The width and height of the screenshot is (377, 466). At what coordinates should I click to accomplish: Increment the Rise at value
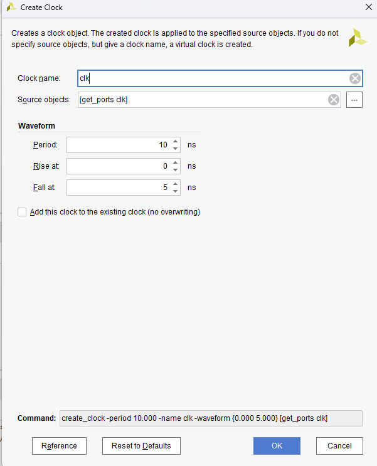tap(176, 162)
